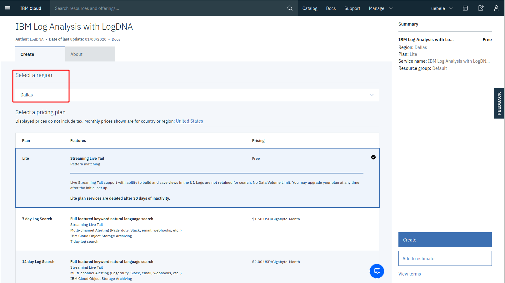Open the Support menu item

coord(352,8)
